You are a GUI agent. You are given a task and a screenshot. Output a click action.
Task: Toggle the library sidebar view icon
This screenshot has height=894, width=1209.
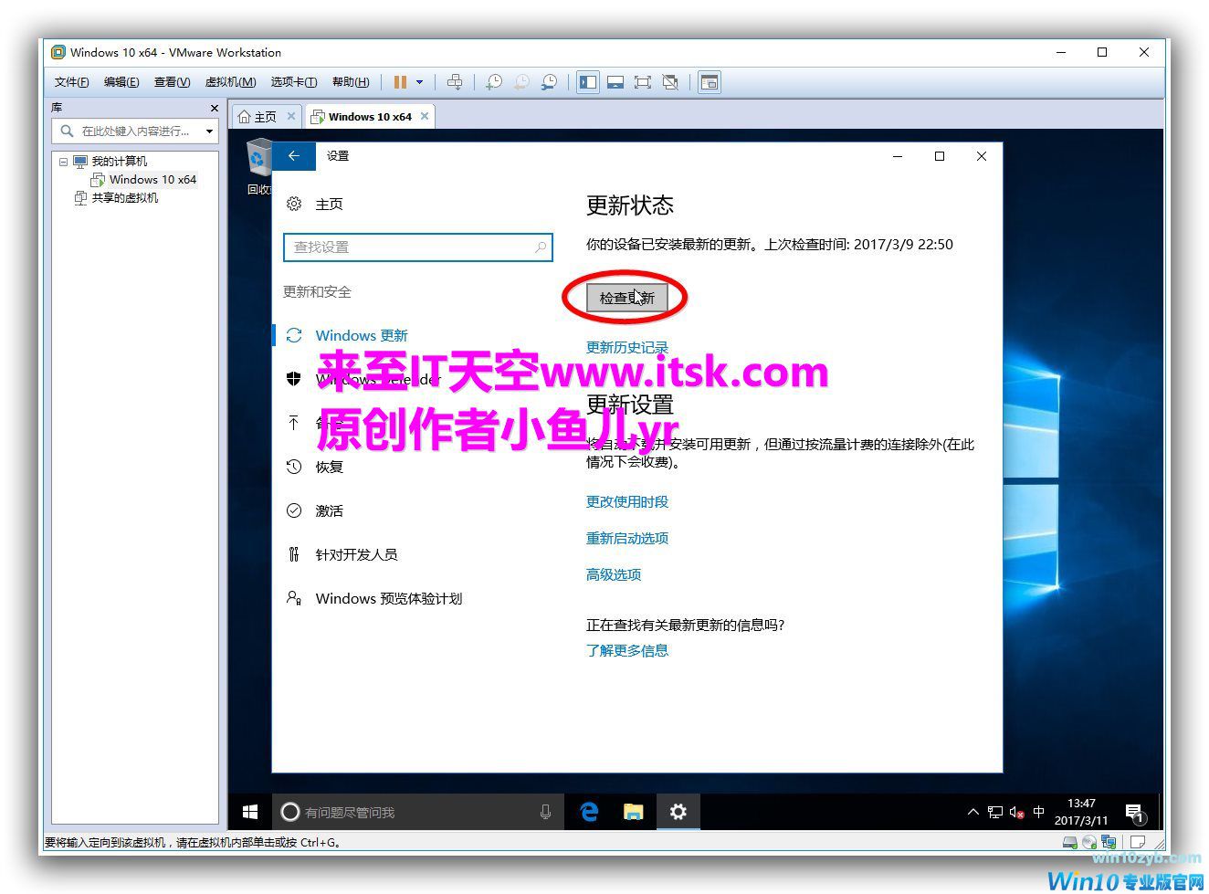pos(588,82)
